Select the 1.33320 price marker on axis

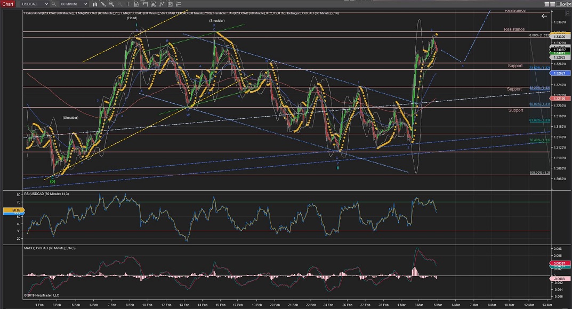coord(560,36)
